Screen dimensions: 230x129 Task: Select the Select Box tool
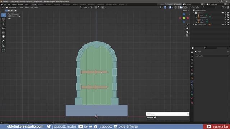3,15
